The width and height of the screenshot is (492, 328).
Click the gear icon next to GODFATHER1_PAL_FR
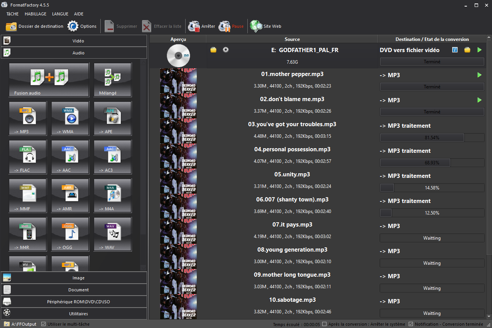[x=226, y=50]
